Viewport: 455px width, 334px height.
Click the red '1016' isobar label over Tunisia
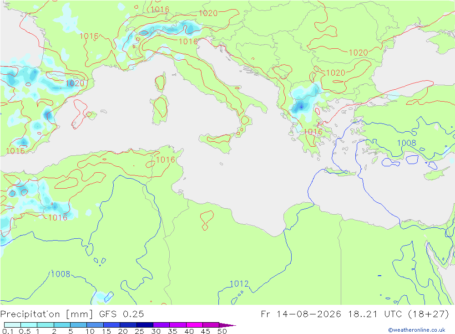point(166,159)
